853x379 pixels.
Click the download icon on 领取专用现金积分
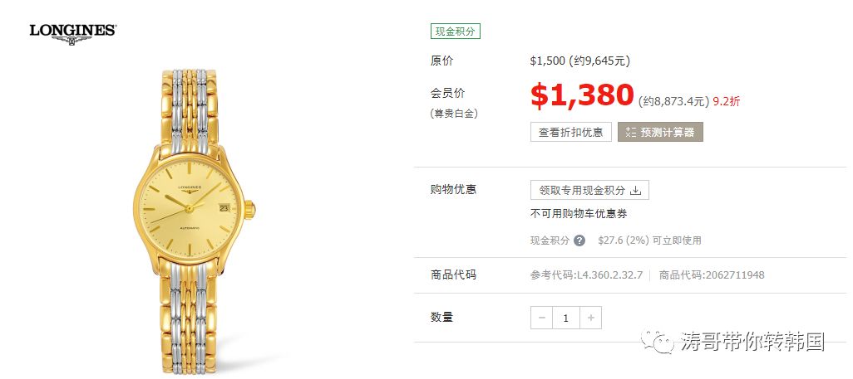tap(635, 190)
